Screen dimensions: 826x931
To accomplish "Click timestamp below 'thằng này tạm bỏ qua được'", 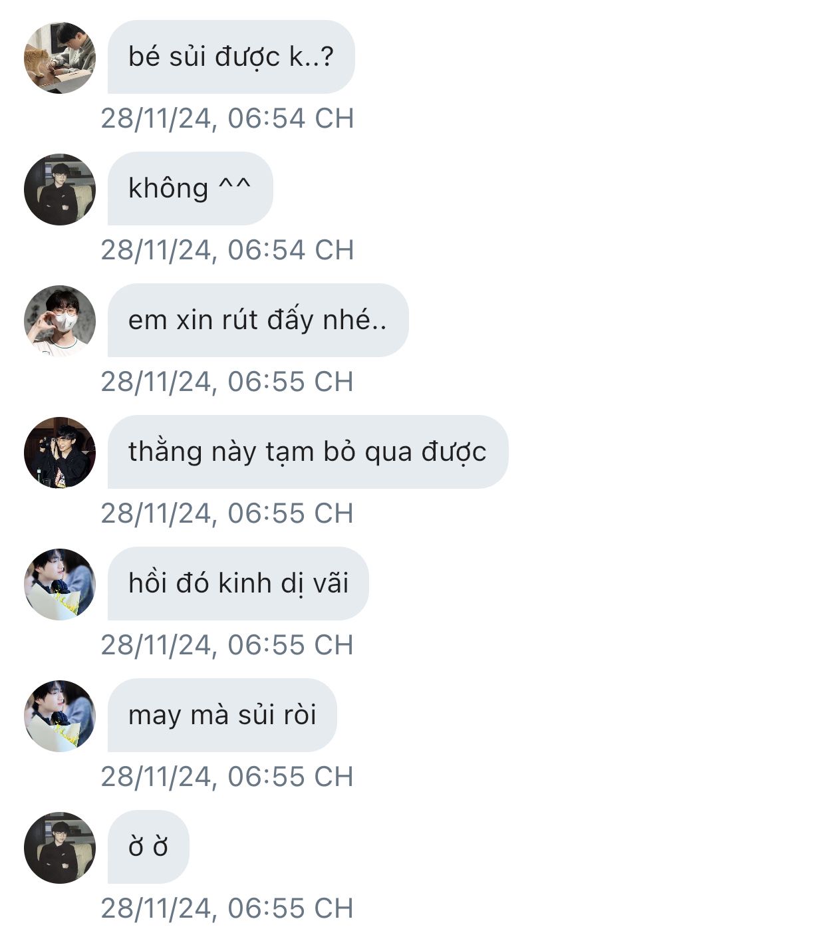I will 227,513.
